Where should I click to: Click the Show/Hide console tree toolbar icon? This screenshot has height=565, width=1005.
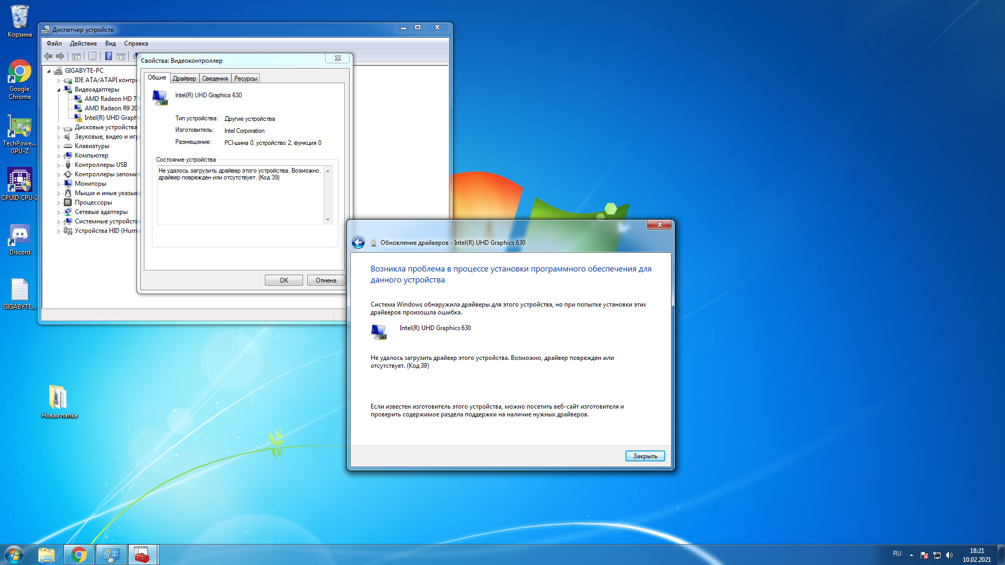pos(76,56)
